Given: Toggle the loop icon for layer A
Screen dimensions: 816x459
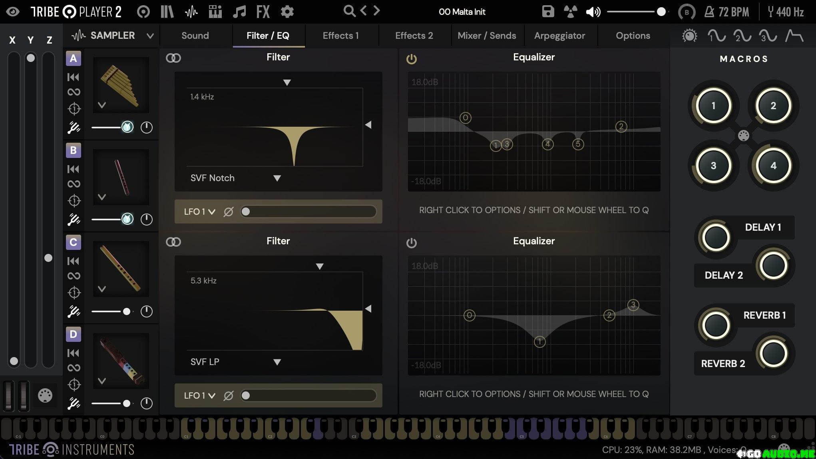Looking at the screenshot, I should pyautogui.click(x=74, y=92).
